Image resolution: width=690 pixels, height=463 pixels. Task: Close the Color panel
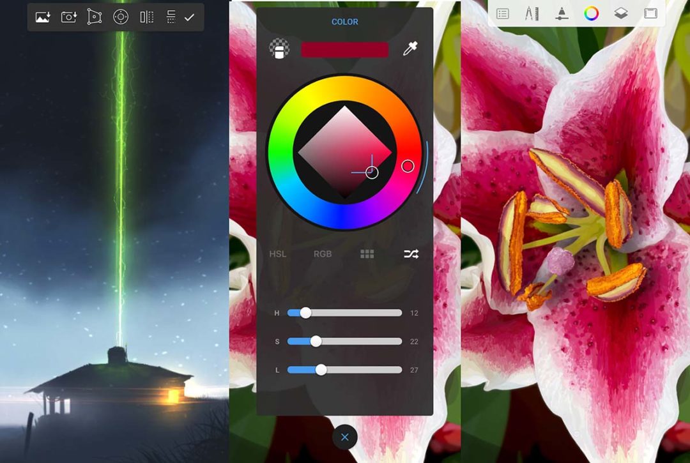coord(344,437)
